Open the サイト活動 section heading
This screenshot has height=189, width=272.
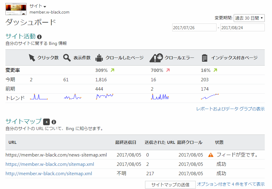tap(21, 36)
